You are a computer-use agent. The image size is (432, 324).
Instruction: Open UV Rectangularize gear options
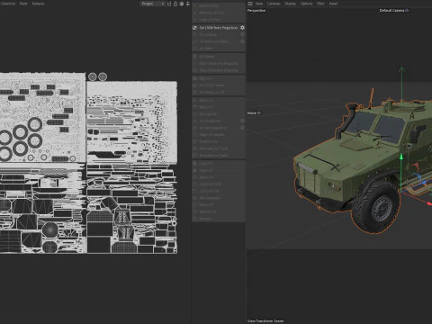point(242,128)
